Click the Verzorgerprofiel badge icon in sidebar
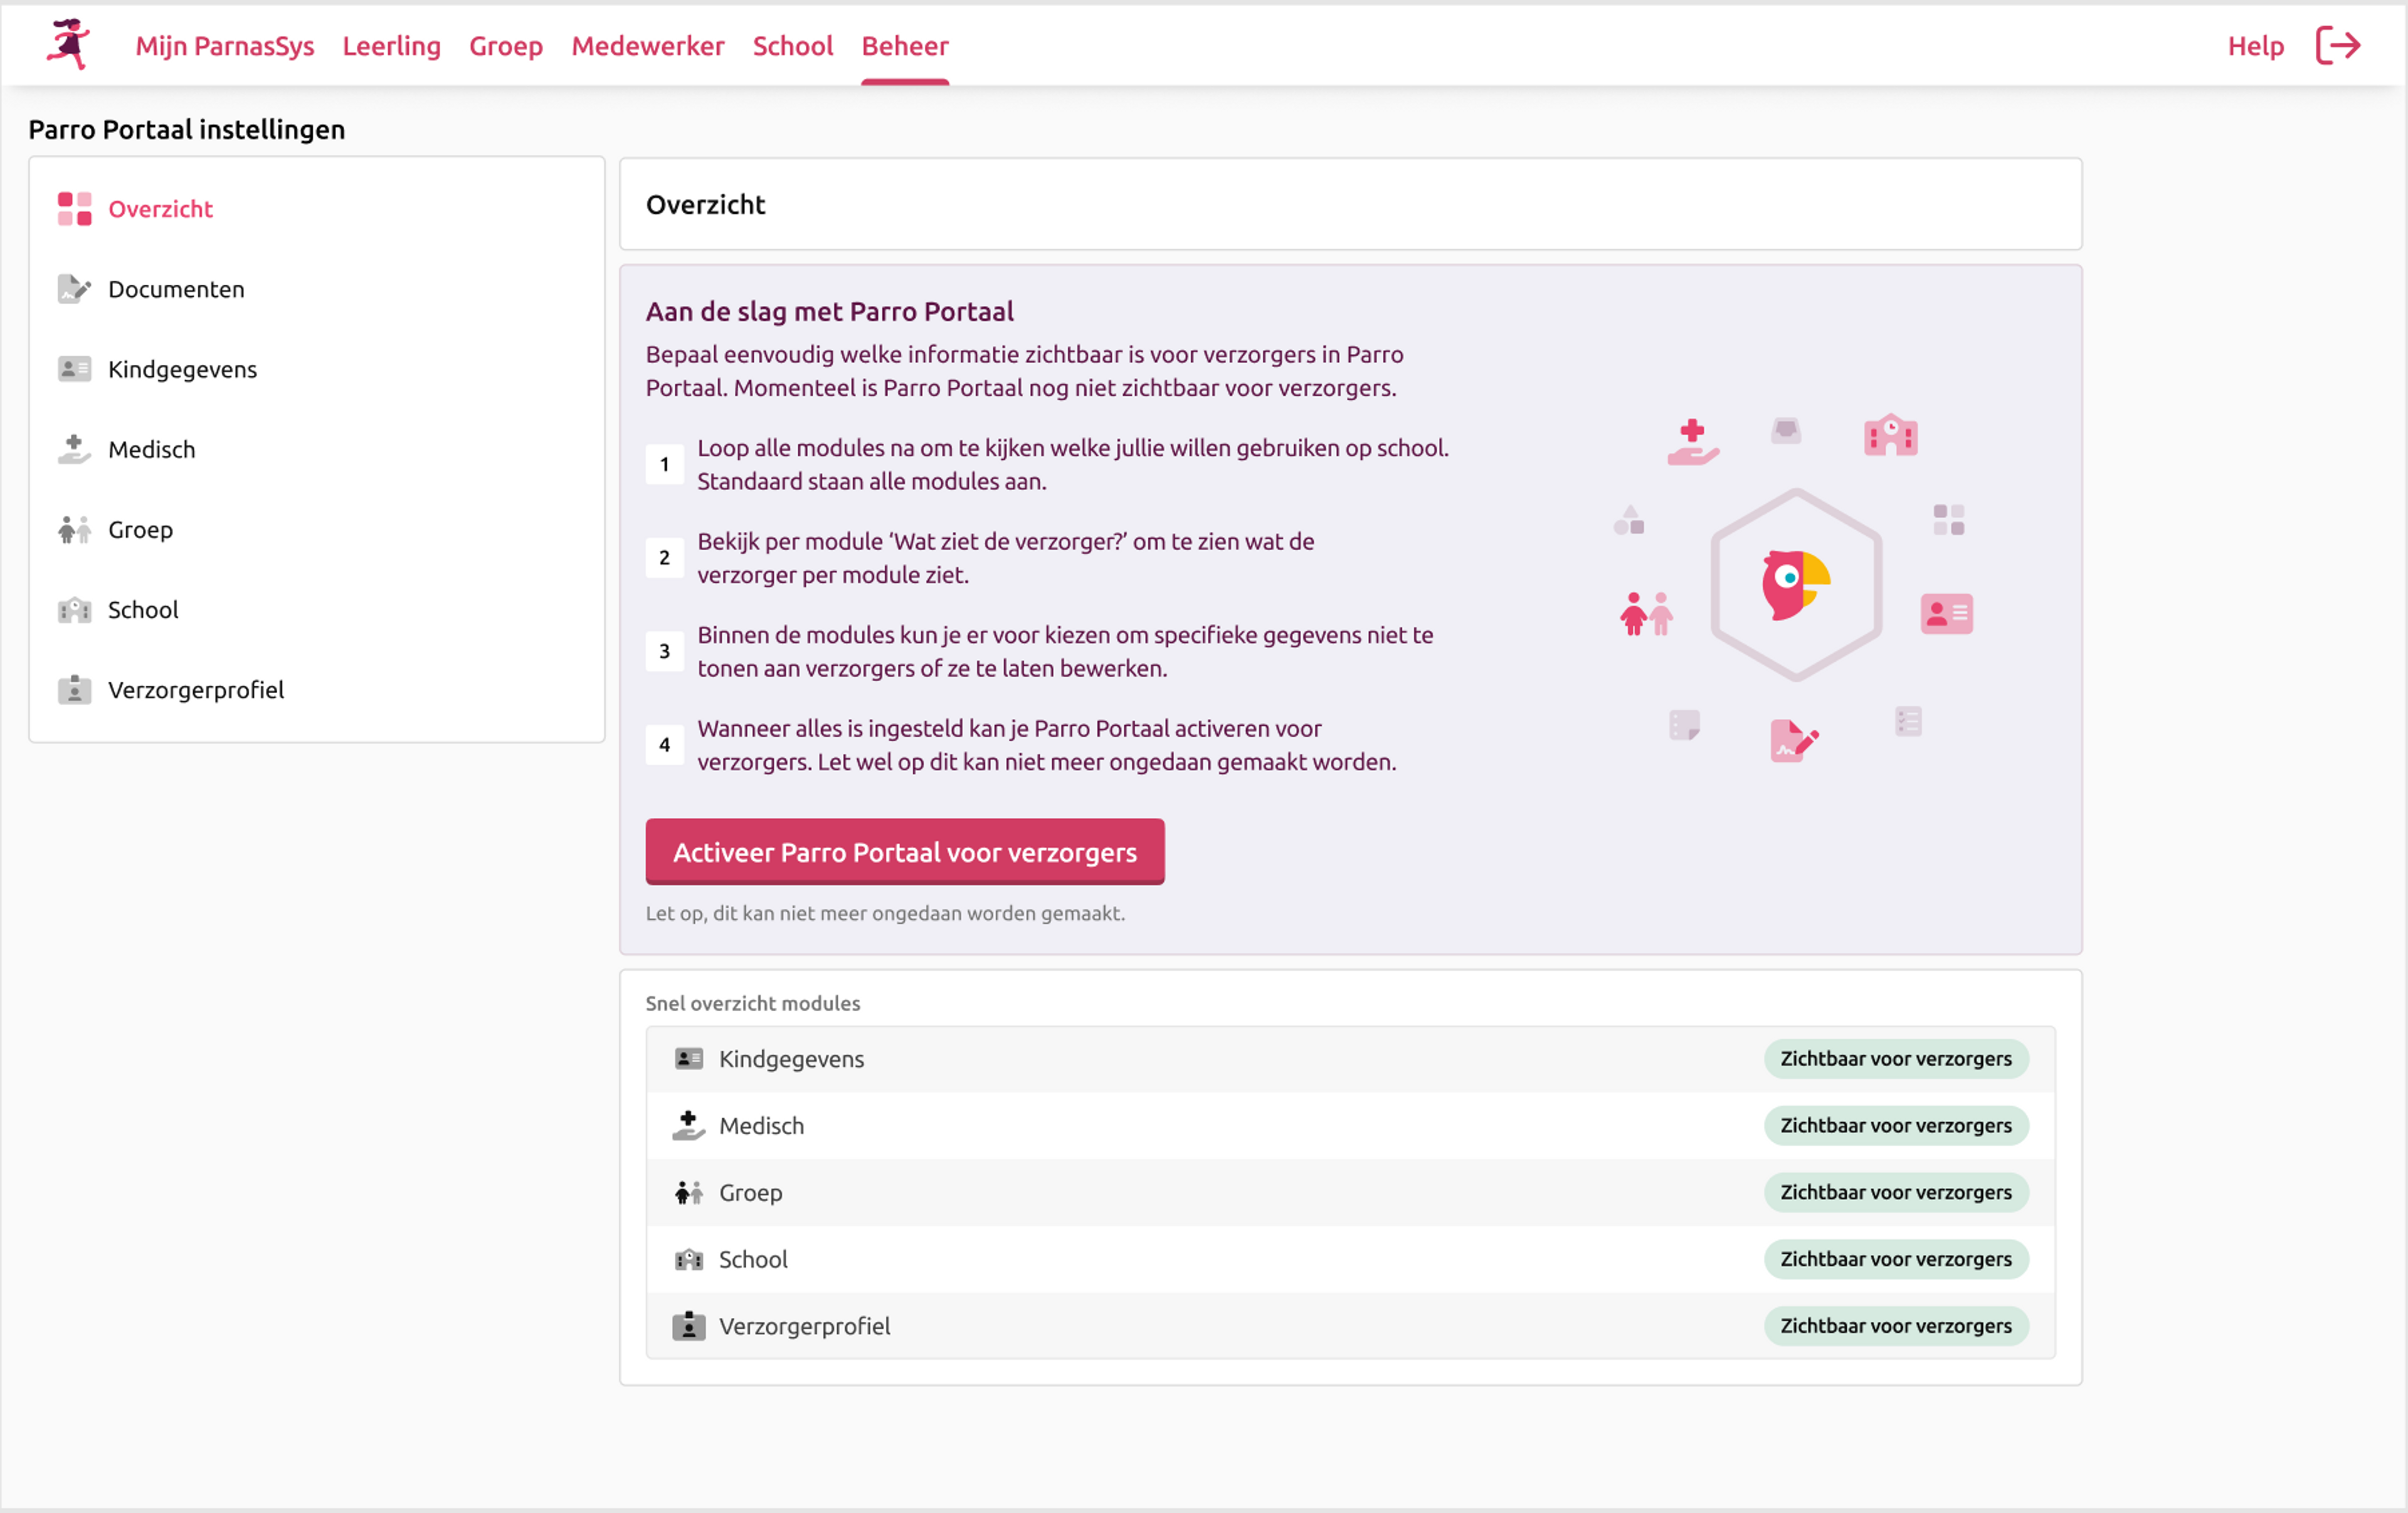Image resolution: width=2408 pixels, height=1513 pixels. click(74, 689)
